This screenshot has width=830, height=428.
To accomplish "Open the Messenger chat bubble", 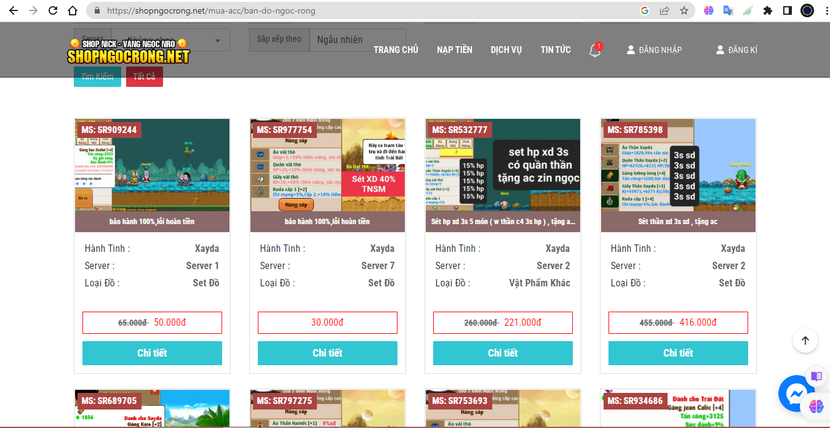I will 796,393.
